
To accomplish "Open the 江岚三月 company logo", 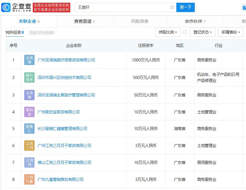I will (x=29, y=146).
